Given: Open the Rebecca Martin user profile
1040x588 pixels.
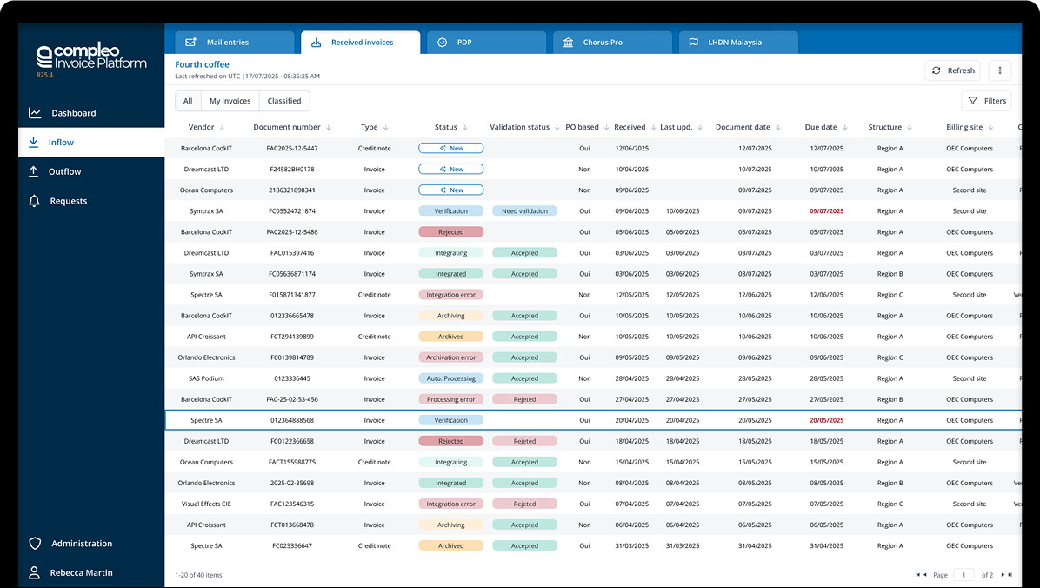Looking at the screenshot, I should click(81, 573).
